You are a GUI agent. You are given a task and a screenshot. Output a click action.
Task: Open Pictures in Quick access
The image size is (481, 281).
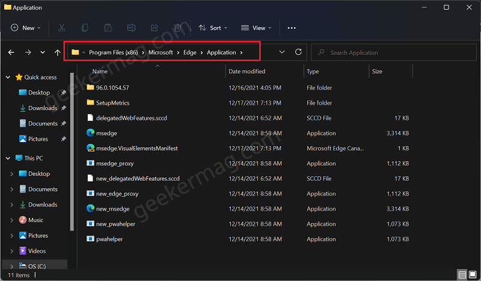coord(38,139)
